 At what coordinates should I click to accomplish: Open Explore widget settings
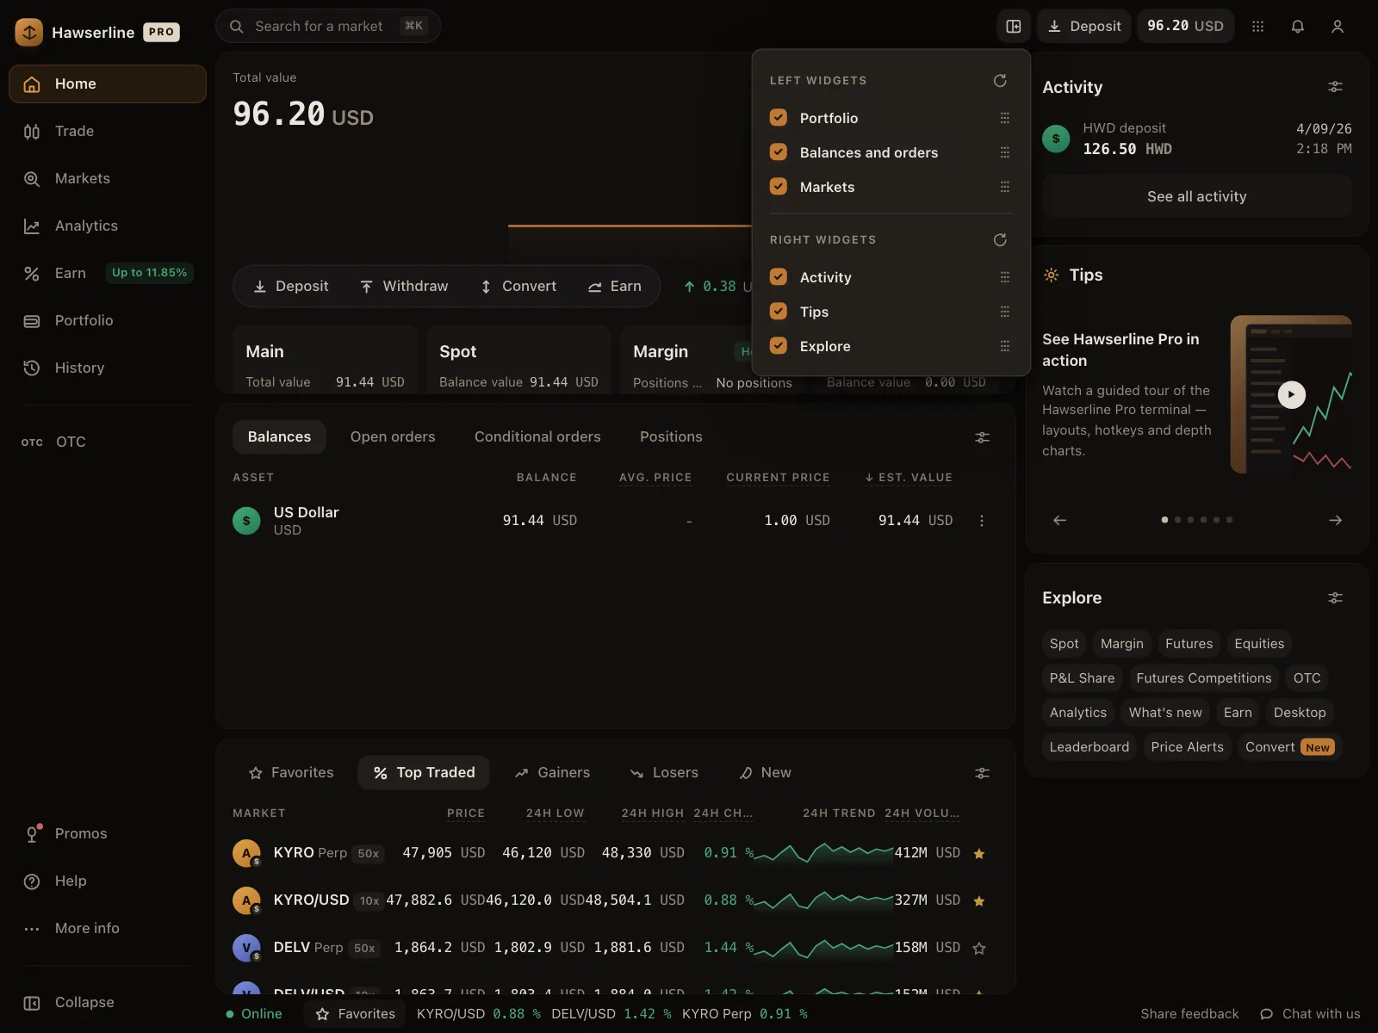[1335, 597]
